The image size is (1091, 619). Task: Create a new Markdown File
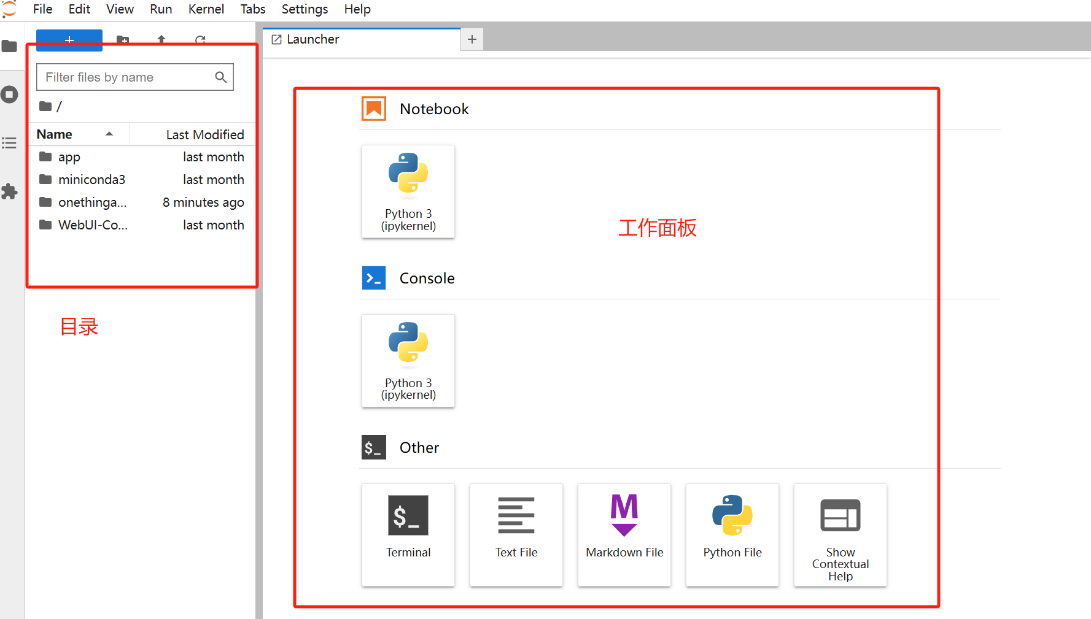pyautogui.click(x=624, y=535)
